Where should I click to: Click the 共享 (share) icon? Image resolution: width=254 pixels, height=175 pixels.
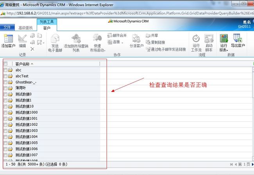(148, 36)
